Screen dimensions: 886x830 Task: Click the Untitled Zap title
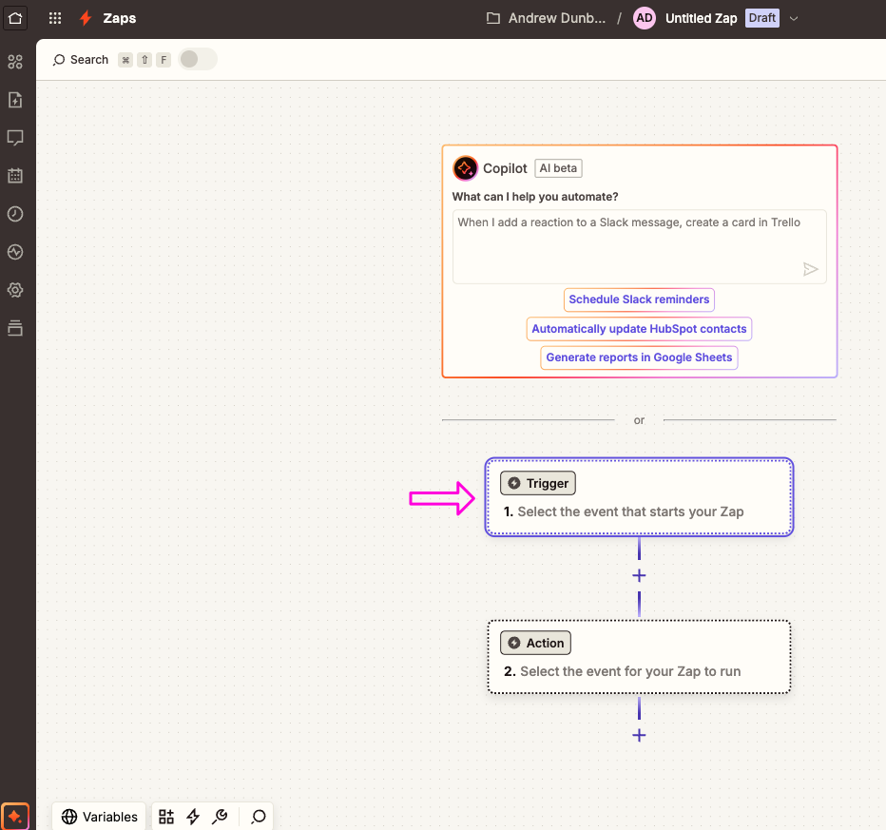702,18
